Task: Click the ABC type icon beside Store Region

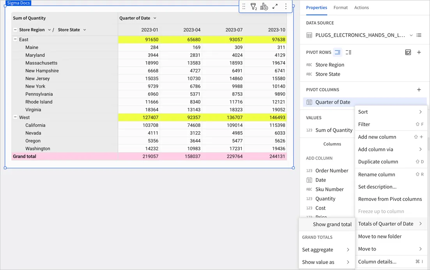Action: tap(309, 65)
